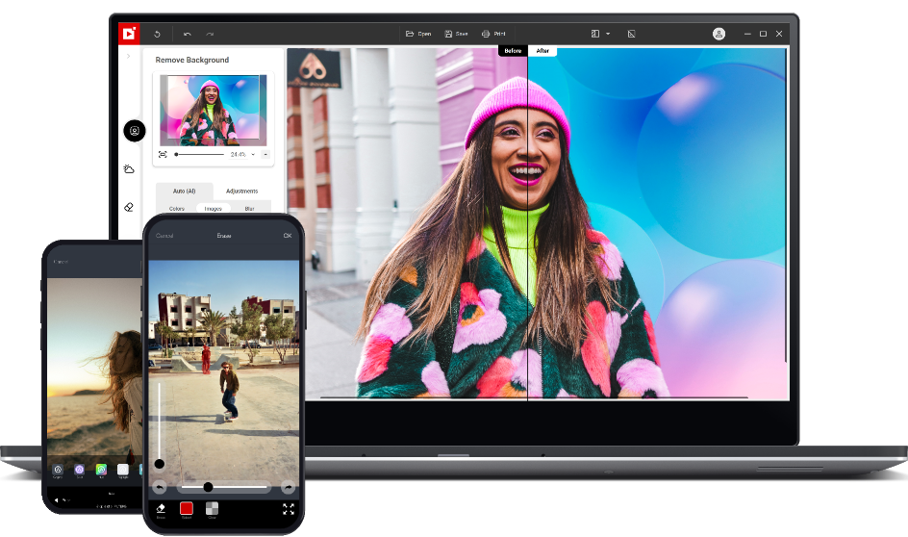Viewport: 908px width, 537px height.
Task: Select the sky replacement cloud tool
Action: (129, 169)
